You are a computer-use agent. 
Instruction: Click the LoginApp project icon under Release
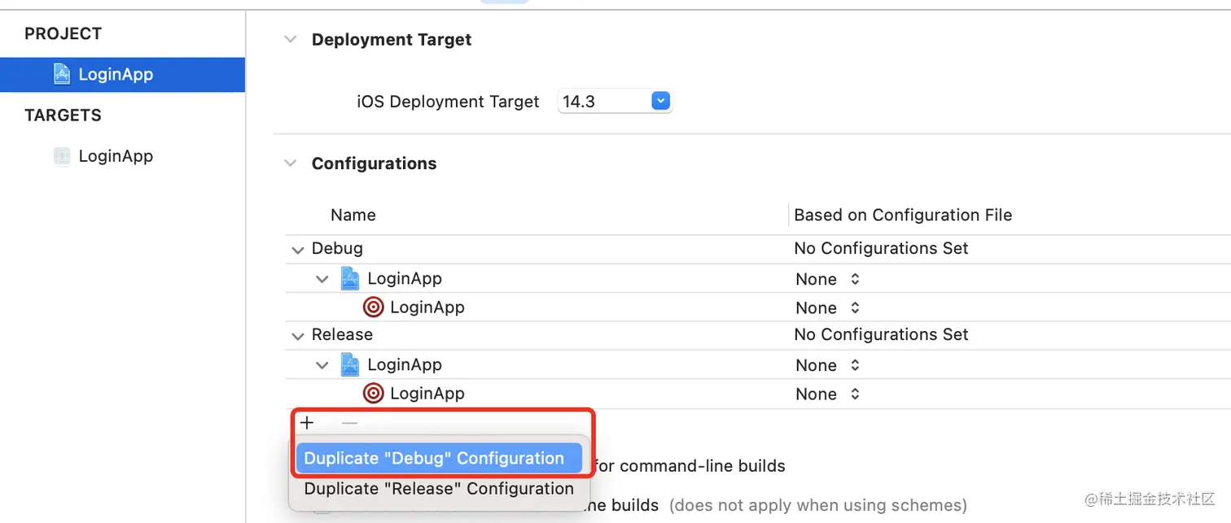[x=350, y=365]
